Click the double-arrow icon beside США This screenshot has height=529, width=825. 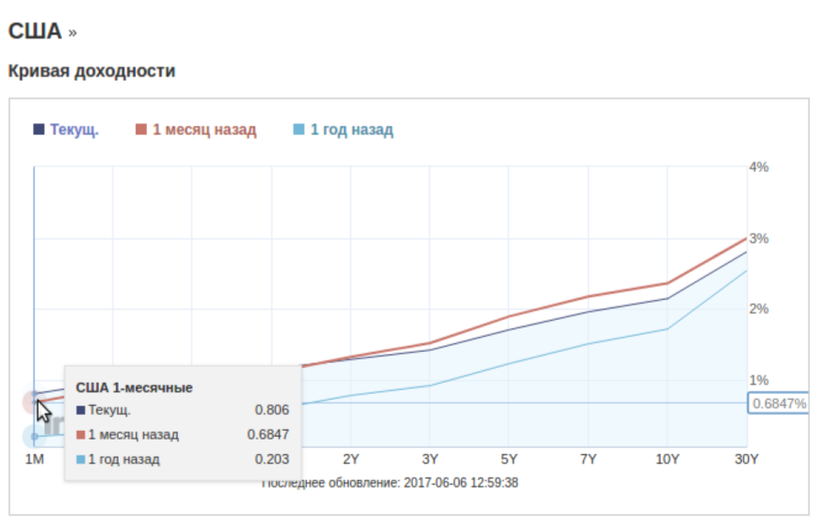72,34
